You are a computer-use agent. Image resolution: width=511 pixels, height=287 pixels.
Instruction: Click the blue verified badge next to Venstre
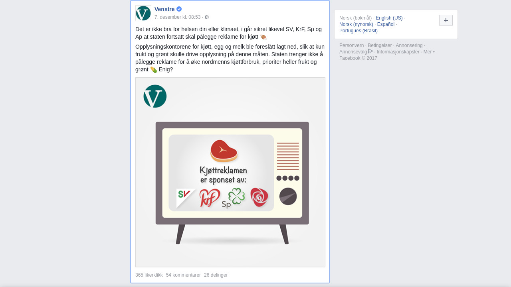tap(179, 9)
